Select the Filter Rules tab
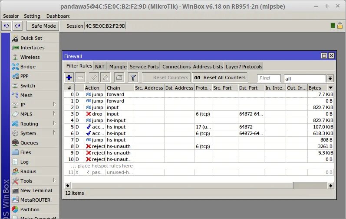The height and width of the screenshot is (219, 346). pos(79,66)
